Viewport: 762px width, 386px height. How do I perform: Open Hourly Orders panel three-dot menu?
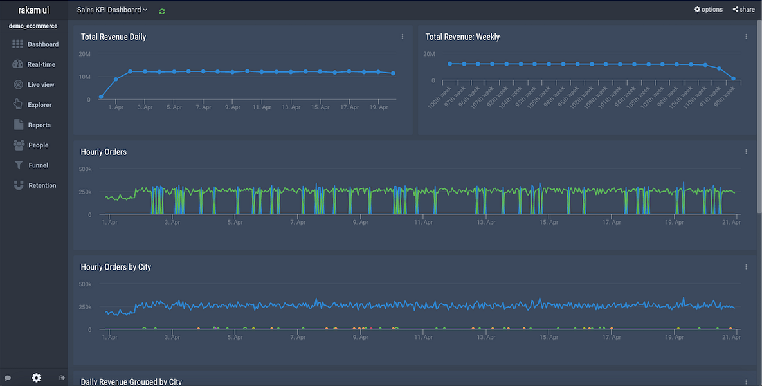click(x=747, y=152)
